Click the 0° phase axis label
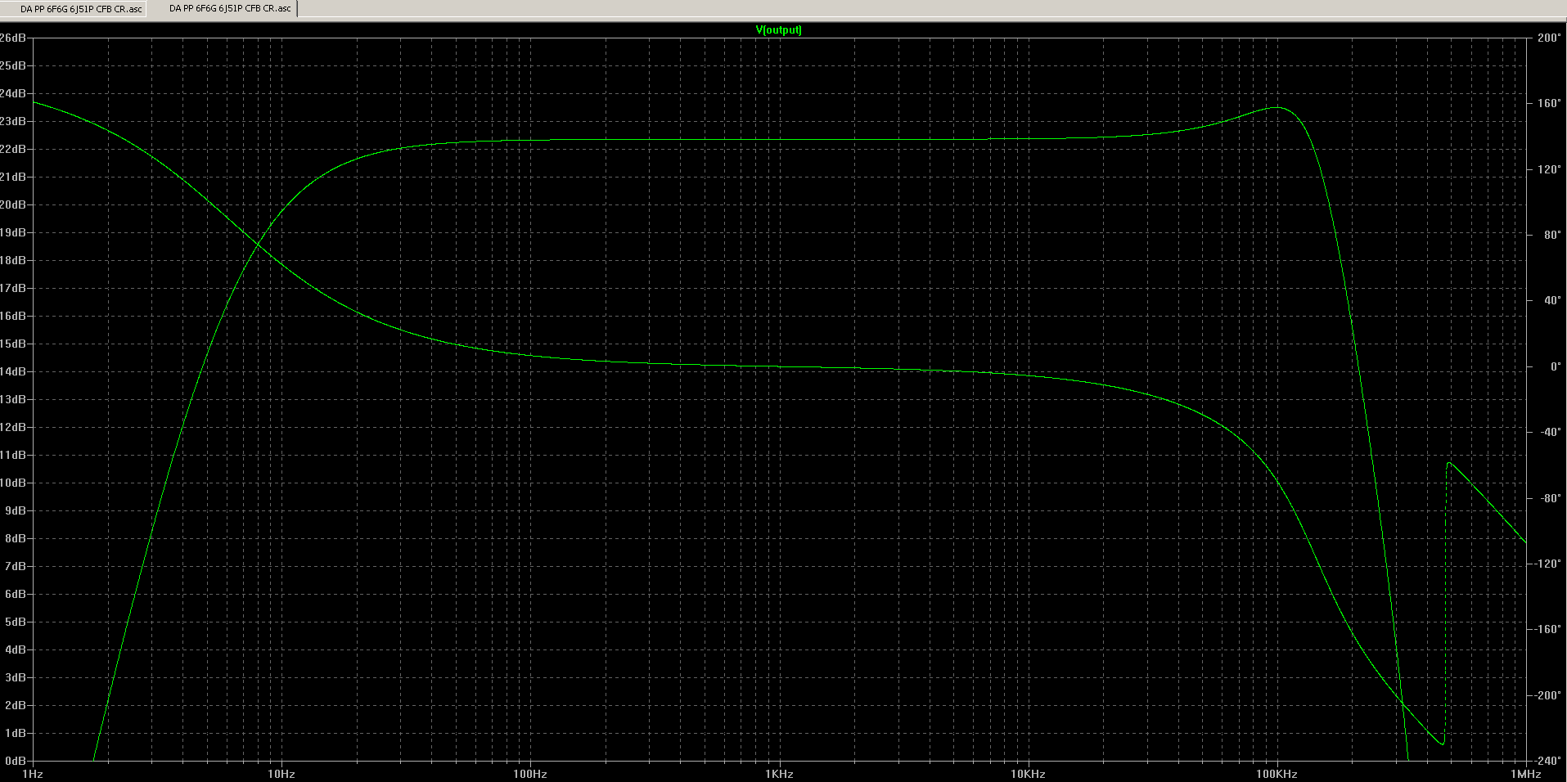This screenshot has width=1567, height=782. [x=1555, y=367]
